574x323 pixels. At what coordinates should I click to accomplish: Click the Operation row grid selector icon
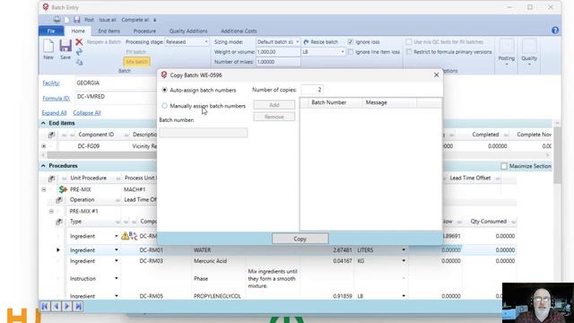pyautogui.click(x=59, y=199)
